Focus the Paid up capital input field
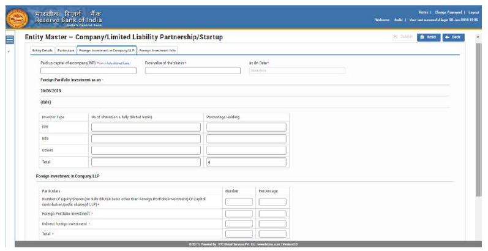 tap(88, 70)
